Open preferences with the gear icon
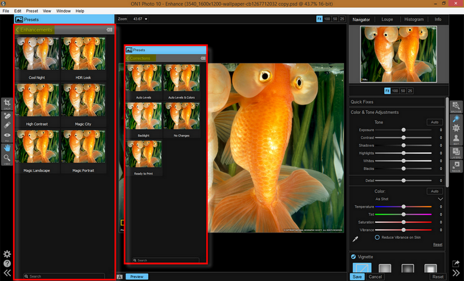 (x=7, y=254)
